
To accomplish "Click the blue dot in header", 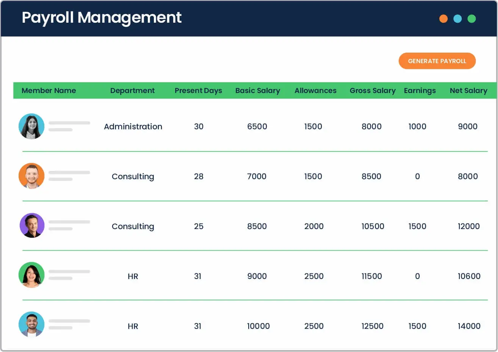I will 457,19.
